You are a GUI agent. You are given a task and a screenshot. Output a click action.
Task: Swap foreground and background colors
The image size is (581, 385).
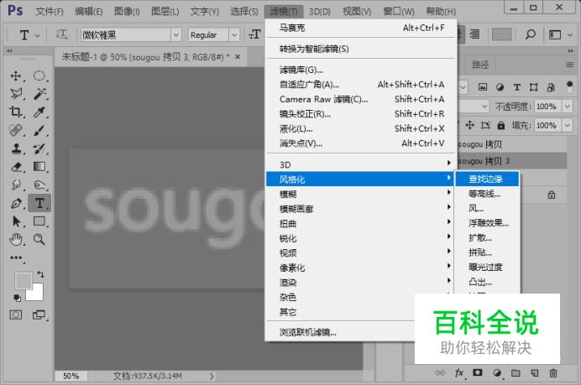pos(40,274)
